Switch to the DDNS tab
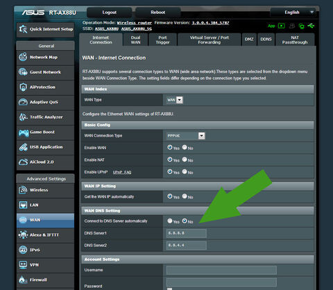Viewport: 333px width, 290px height. [x=266, y=40]
